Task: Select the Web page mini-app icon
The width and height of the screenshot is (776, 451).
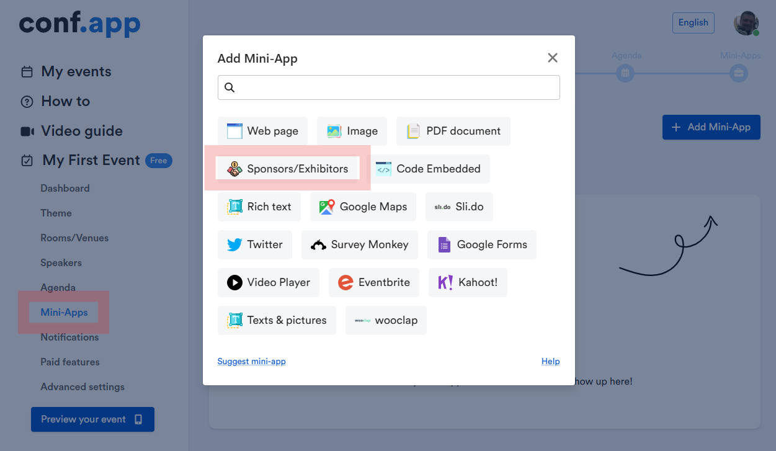Action: click(234, 131)
